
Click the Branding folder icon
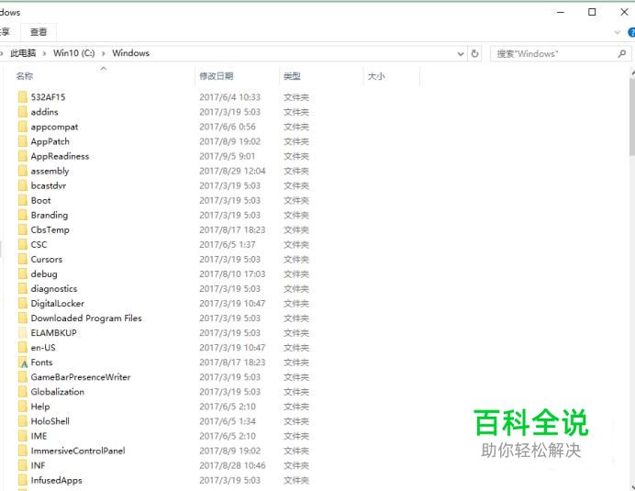[23, 215]
